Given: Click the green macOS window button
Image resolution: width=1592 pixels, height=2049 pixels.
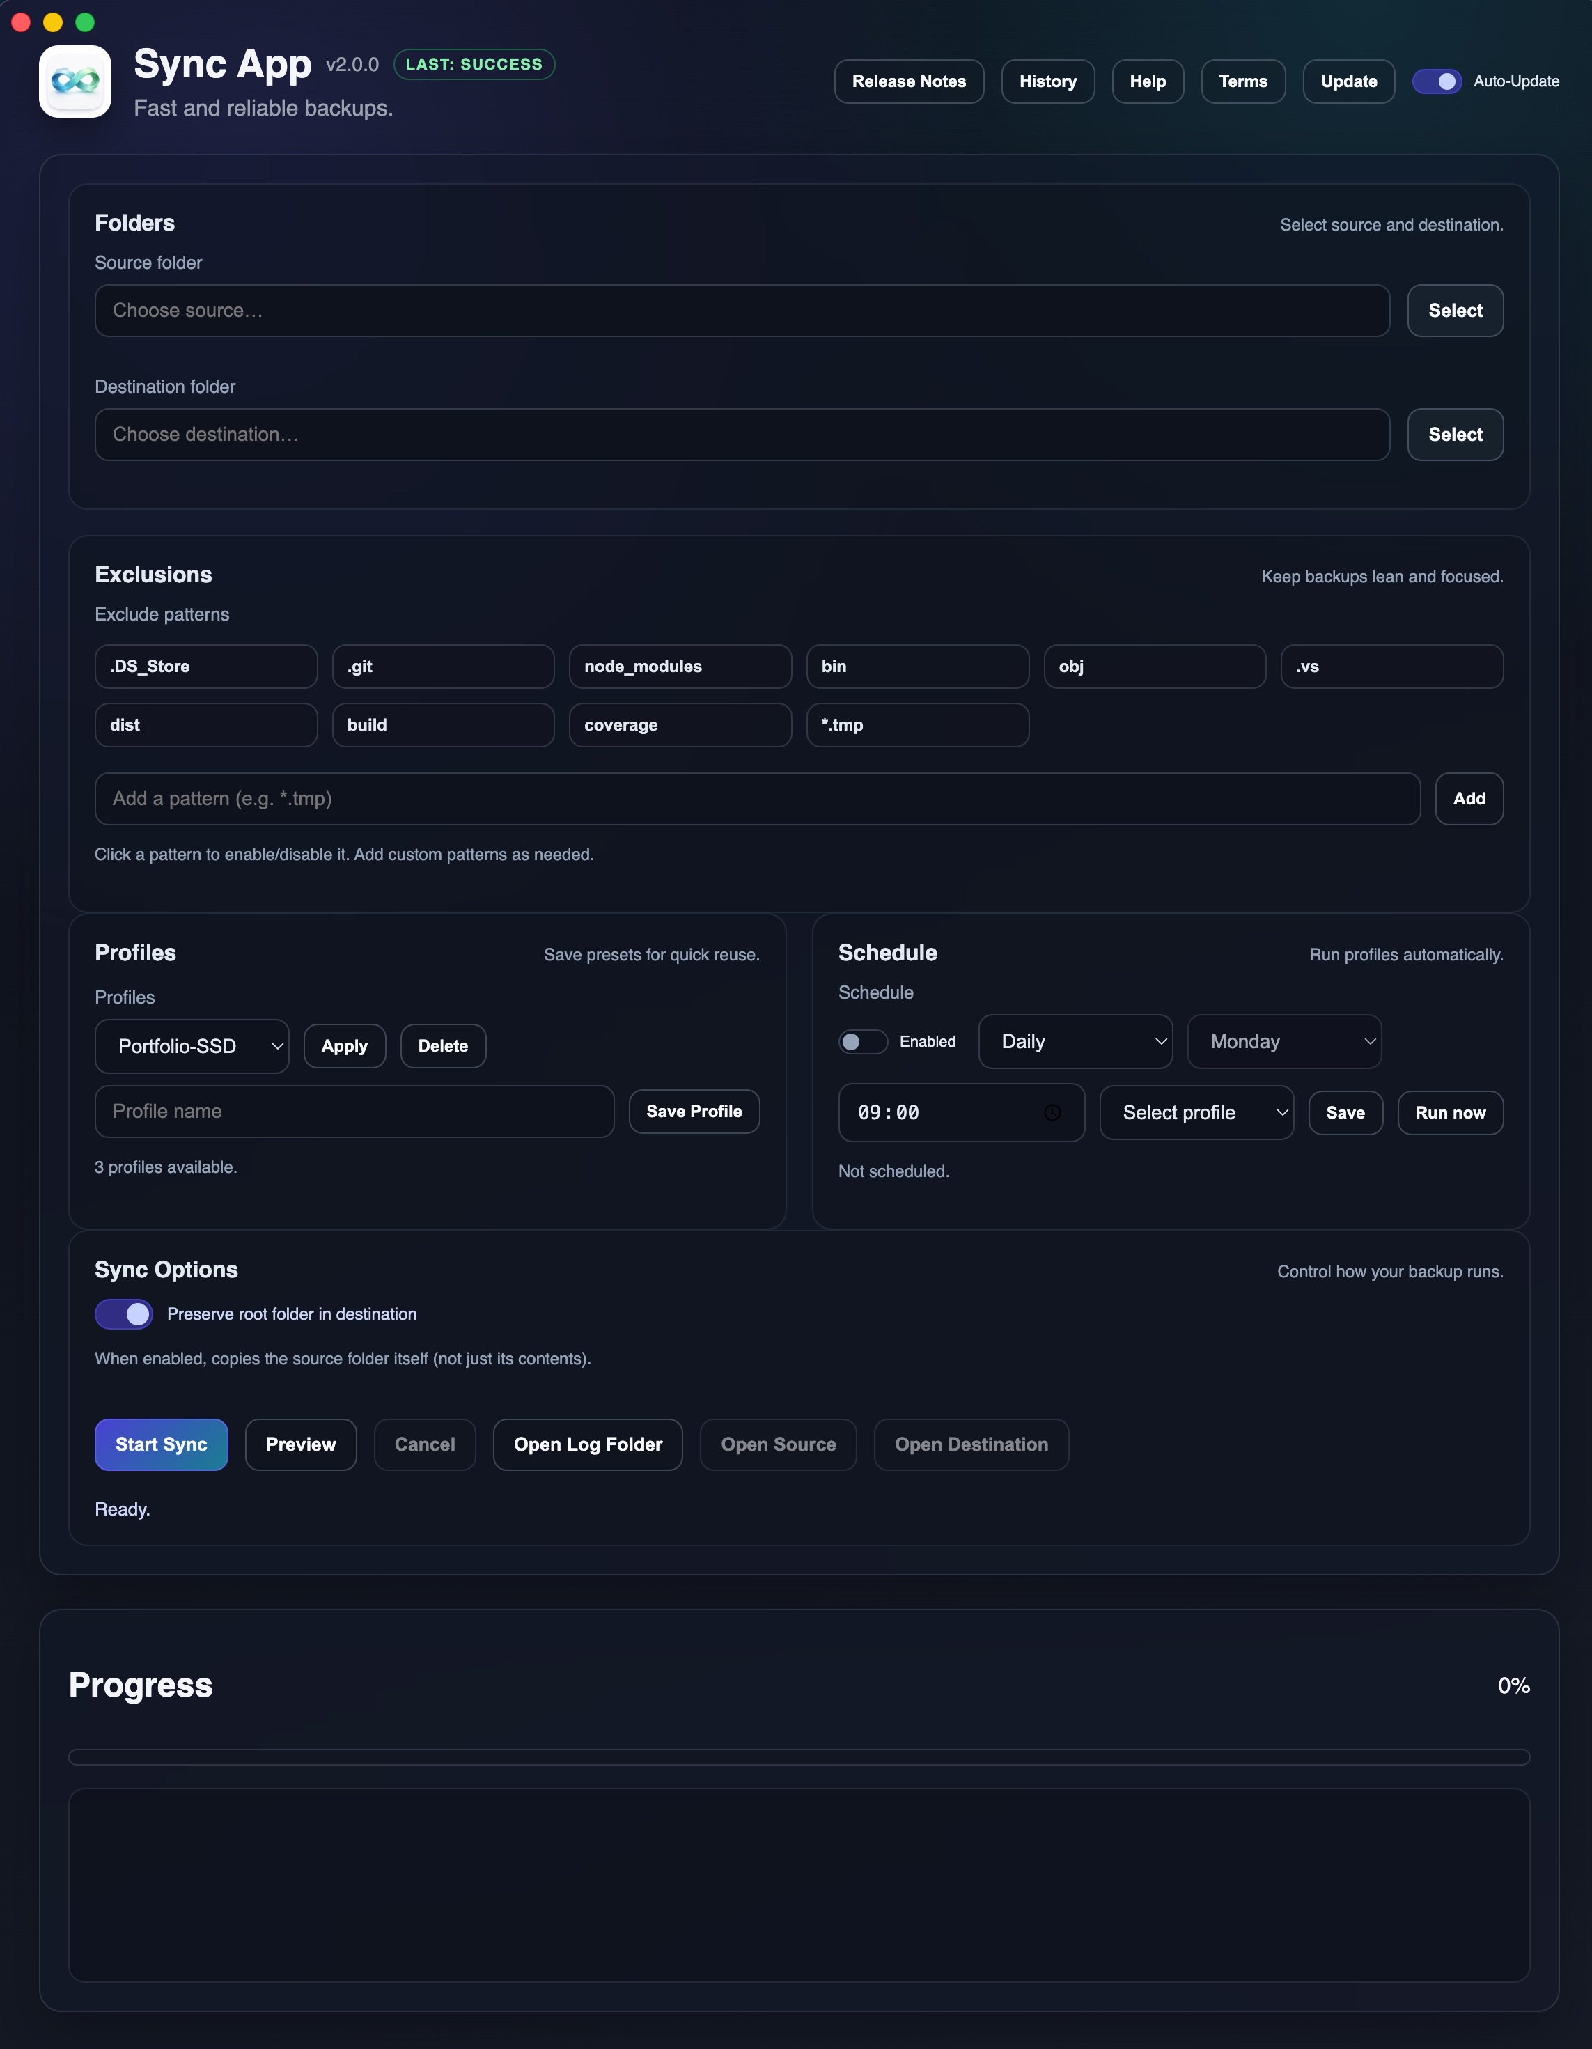Looking at the screenshot, I should pos(84,22).
